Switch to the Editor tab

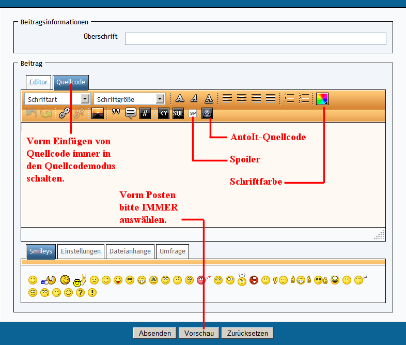(x=38, y=82)
